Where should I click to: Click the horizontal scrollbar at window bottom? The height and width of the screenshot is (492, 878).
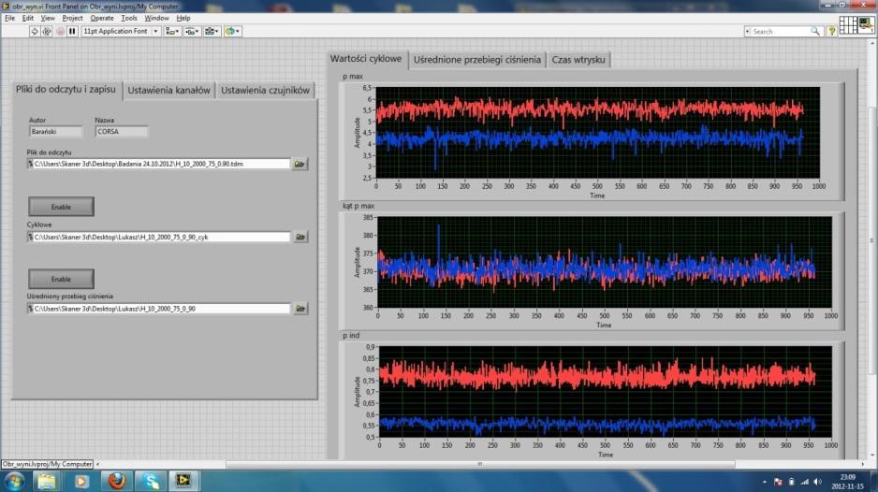[480, 464]
